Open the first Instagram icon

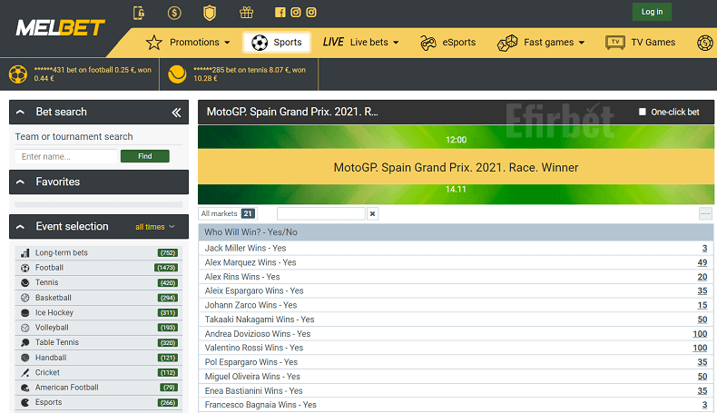pyautogui.click(x=296, y=13)
